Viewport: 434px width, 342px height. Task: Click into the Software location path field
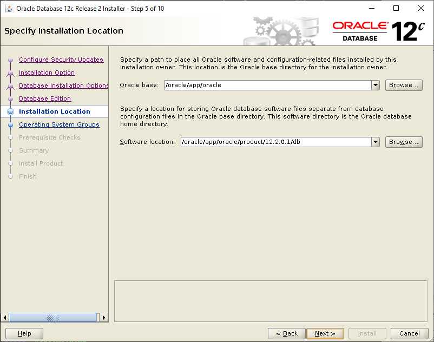click(276, 142)
